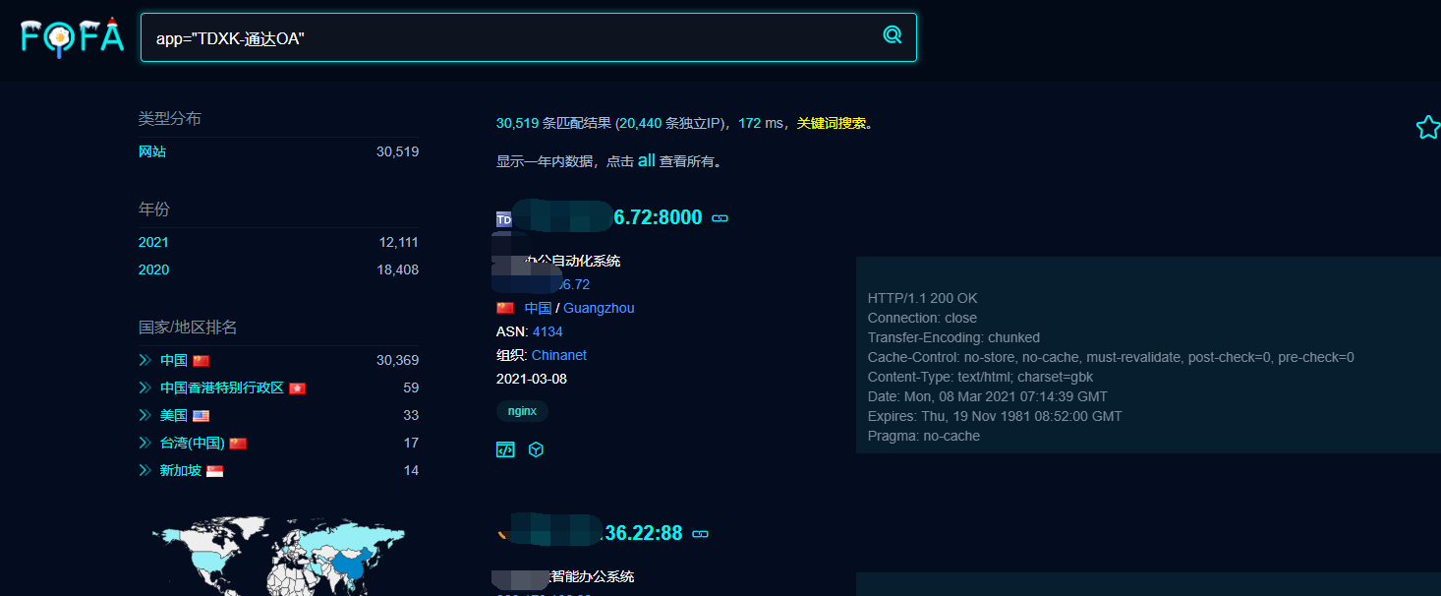
Task: Click the 30,369 count for 中国
Action: (x=397, y=360)
